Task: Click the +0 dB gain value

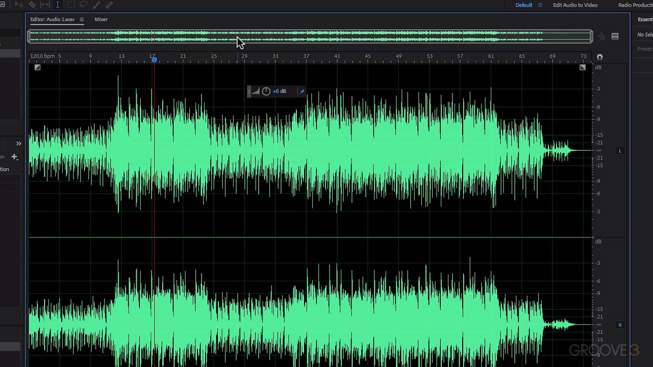Action: (x=279, y=91)
